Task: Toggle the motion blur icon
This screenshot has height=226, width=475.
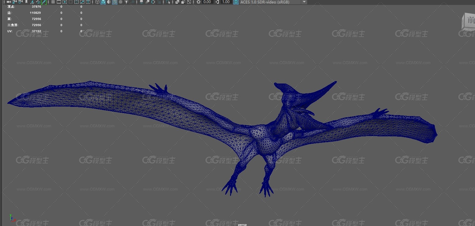Action: [x=148, y=2]
